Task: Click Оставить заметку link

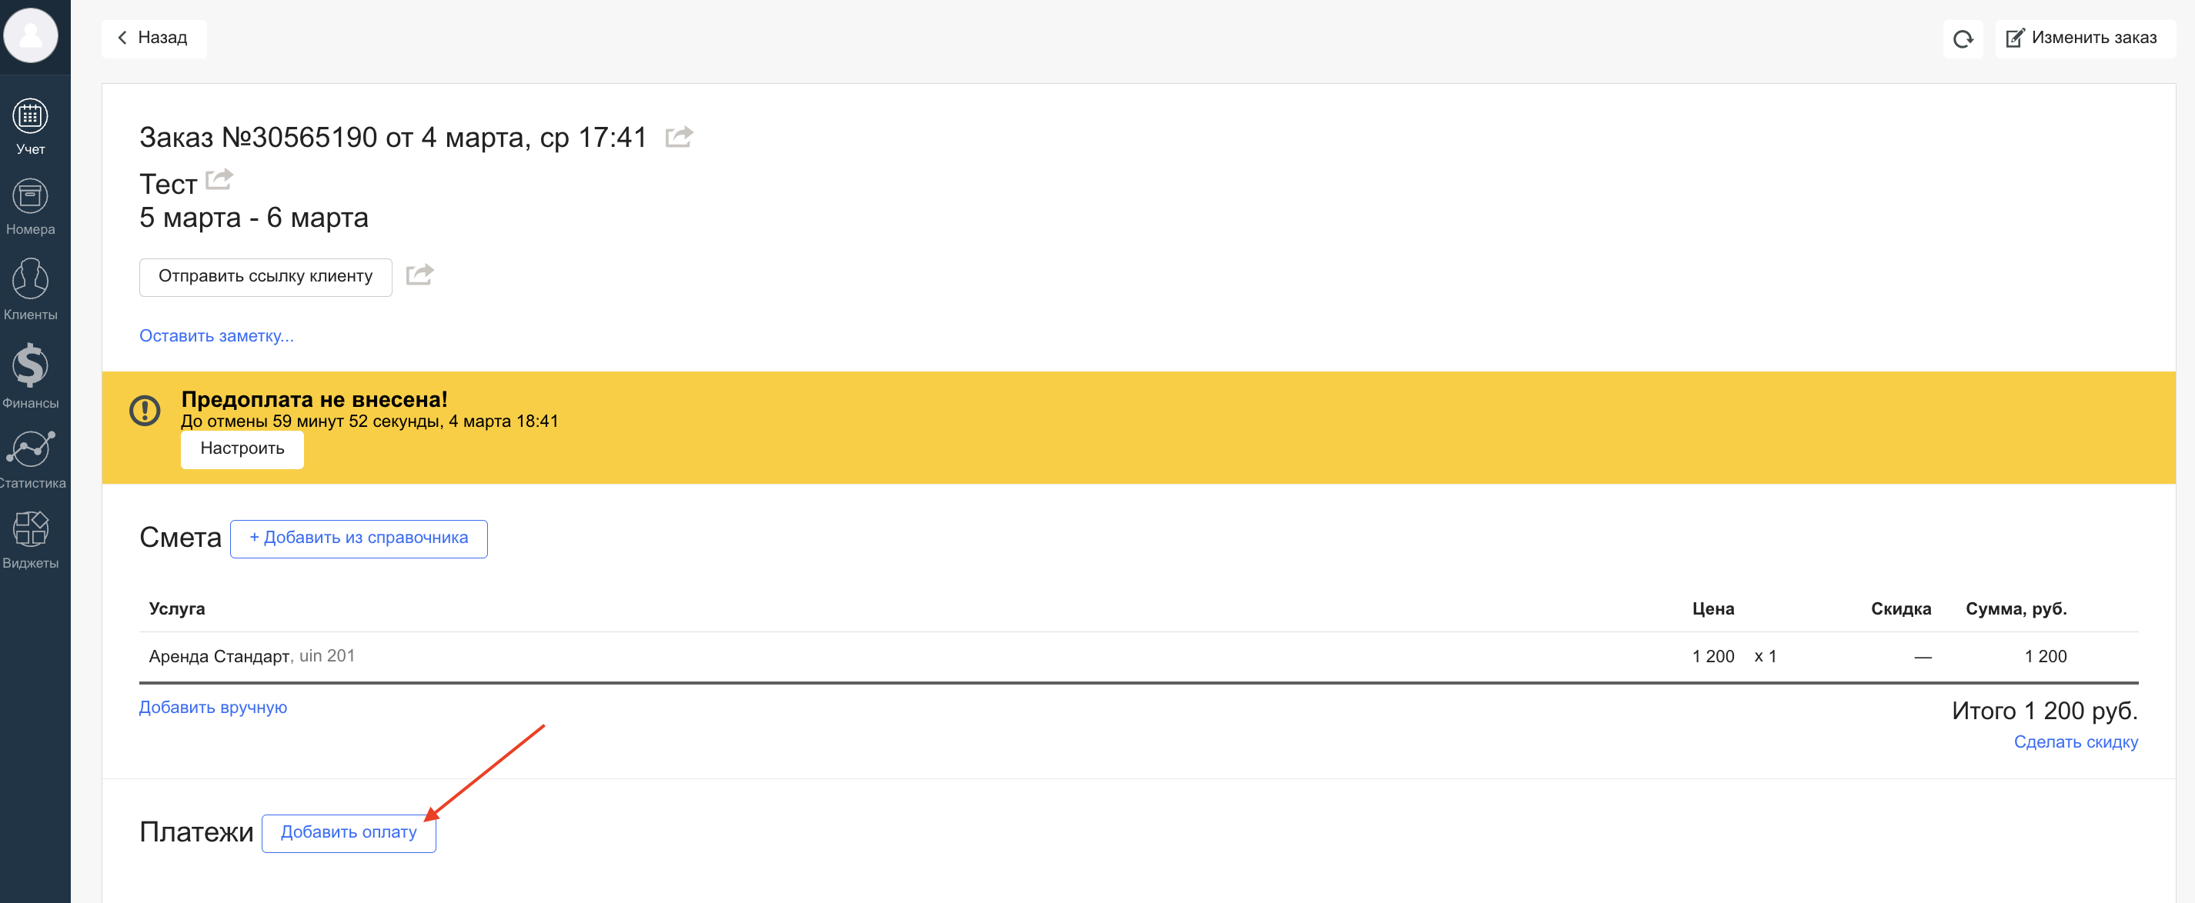Action: coord(216,335)
